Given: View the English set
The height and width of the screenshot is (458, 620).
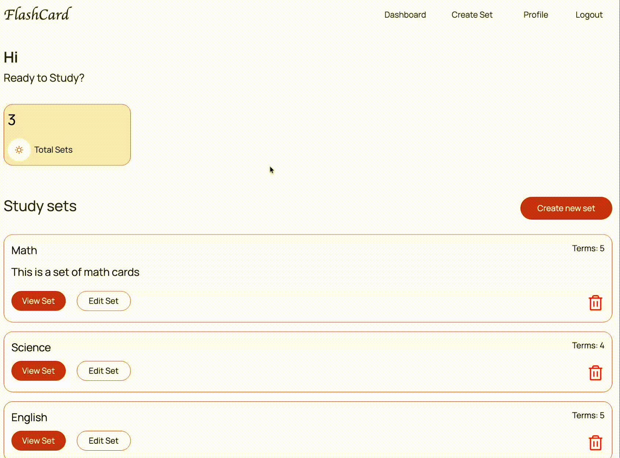Looking at the screenshot, I should point(39,441).
